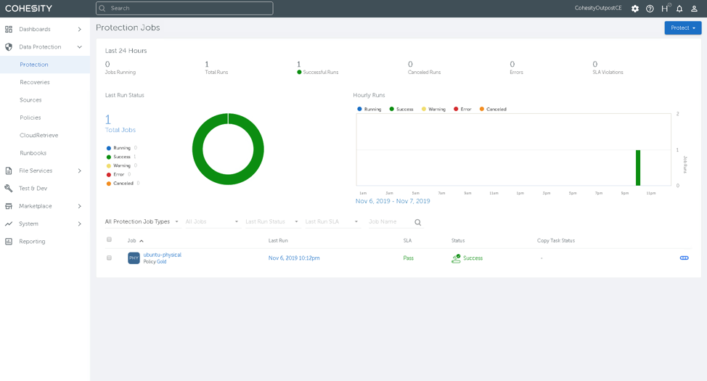The image size is (707, 381).
Task: Open the All Protection Job Types dropdown
Action: [142, 222]
